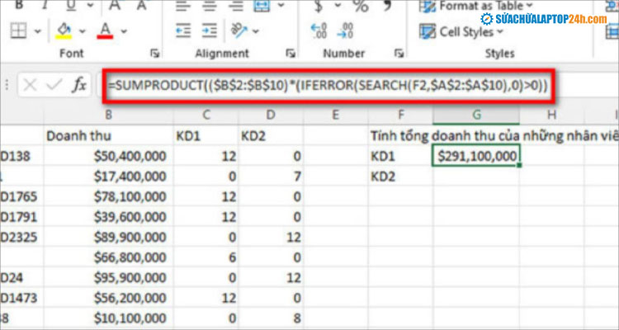Image resolution: width=619 pixels, height=330 pixels.
Task: Apply Comma Style
Action: pos(388,5)
